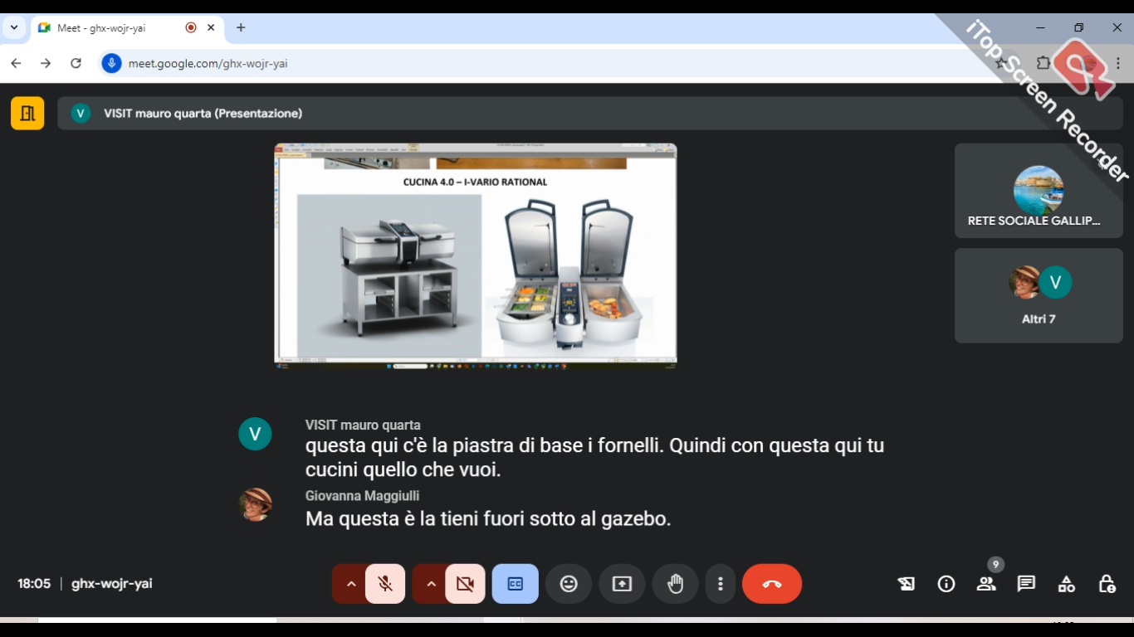The image size is (1134, 637).
Task: Open video settings chevron next to camera
Action: [430, 584]
